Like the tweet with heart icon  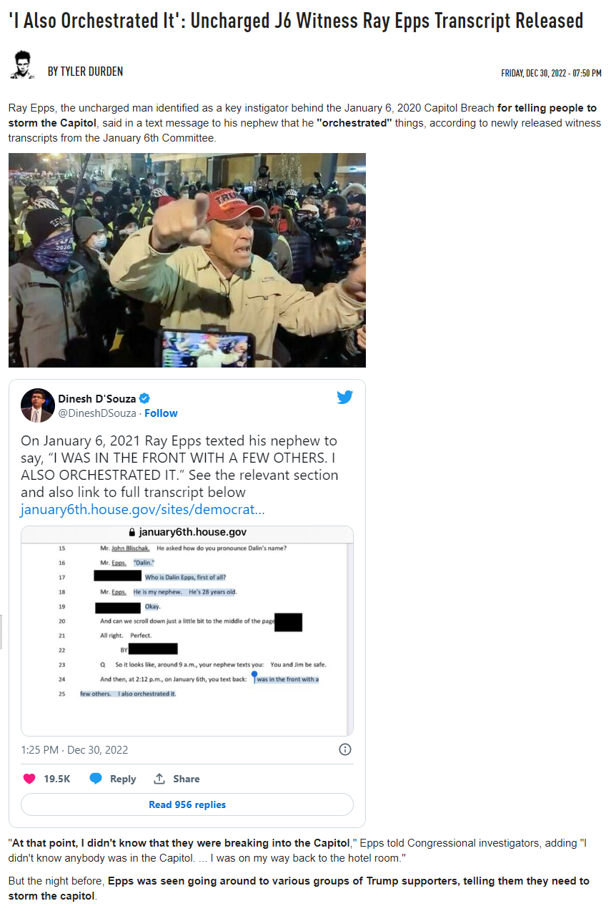coord(29,779)
